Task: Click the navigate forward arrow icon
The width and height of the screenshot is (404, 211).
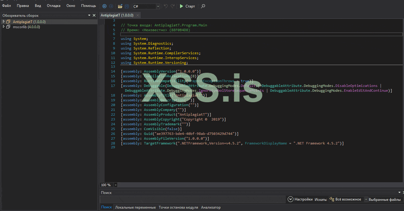Action: pos(111,6)
